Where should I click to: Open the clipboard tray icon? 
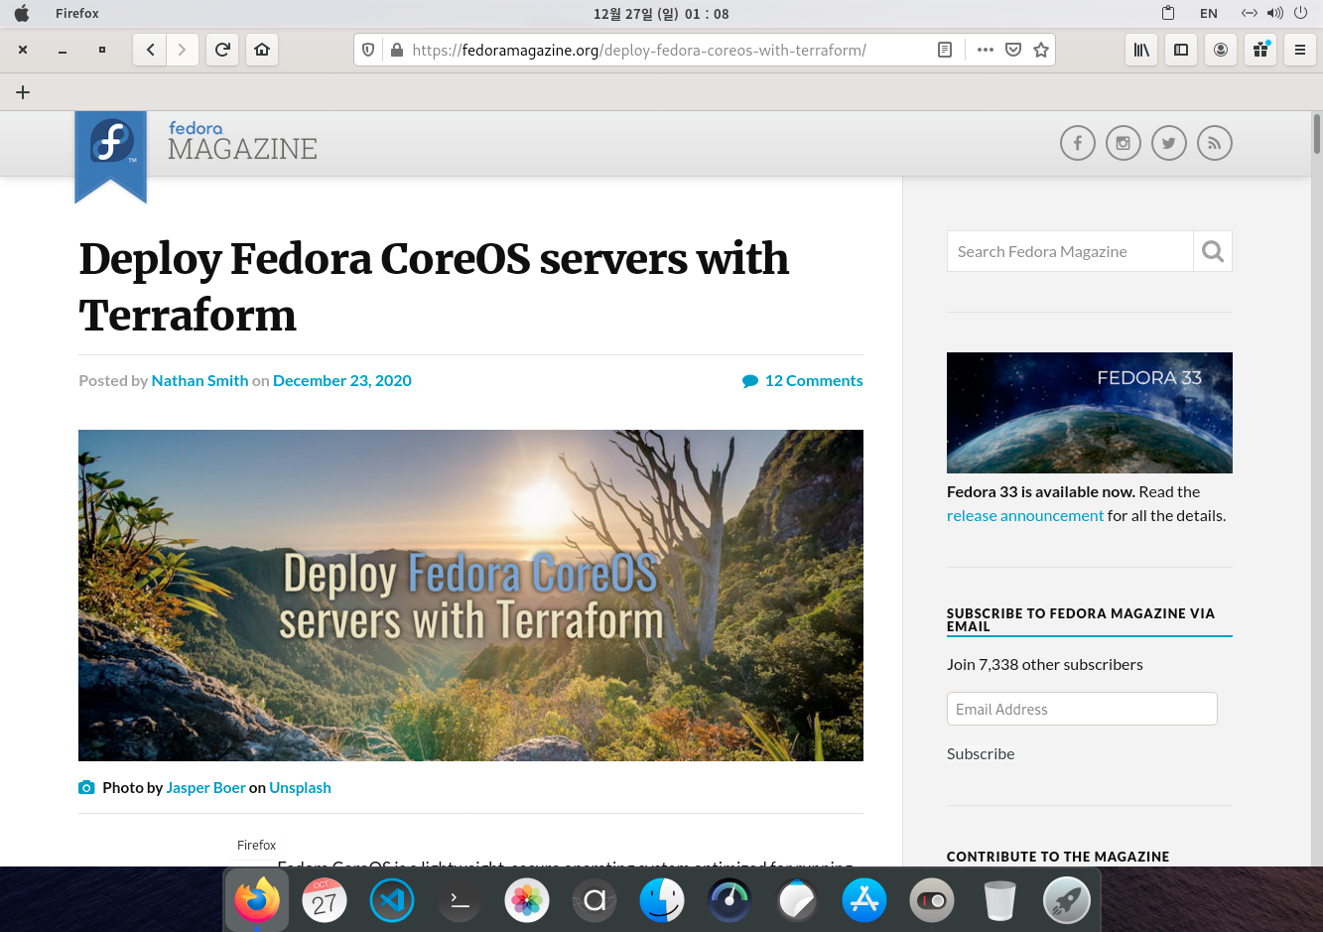[x=1168, y=14]
